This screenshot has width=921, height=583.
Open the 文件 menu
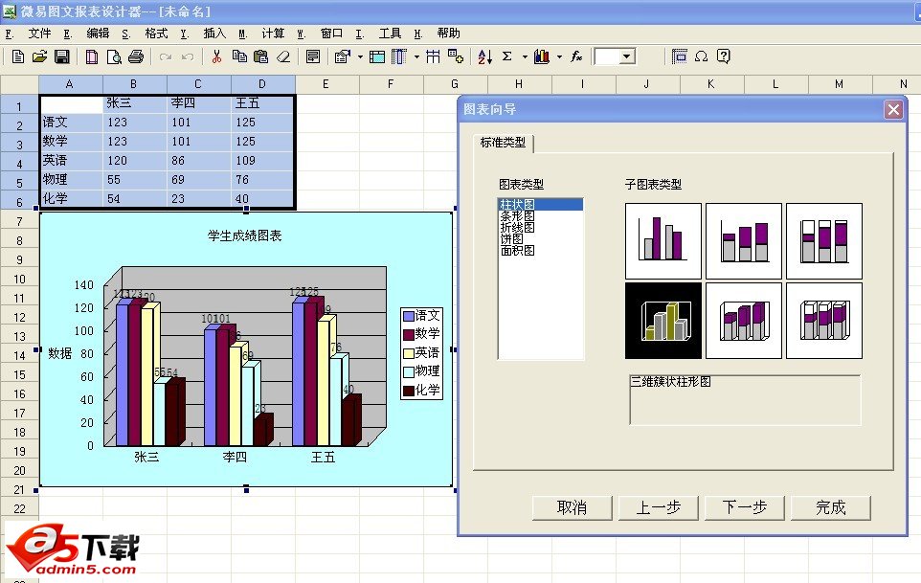[x=39, y=34]
